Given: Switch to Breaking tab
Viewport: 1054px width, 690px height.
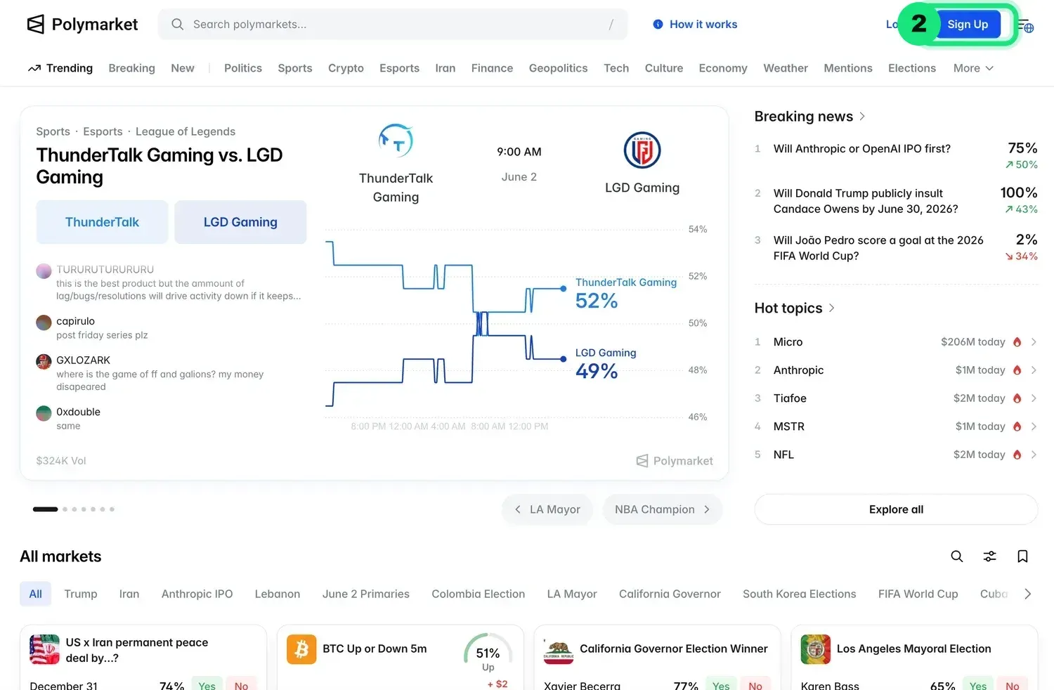Looking at the screenshot, I should coord(131,68).
